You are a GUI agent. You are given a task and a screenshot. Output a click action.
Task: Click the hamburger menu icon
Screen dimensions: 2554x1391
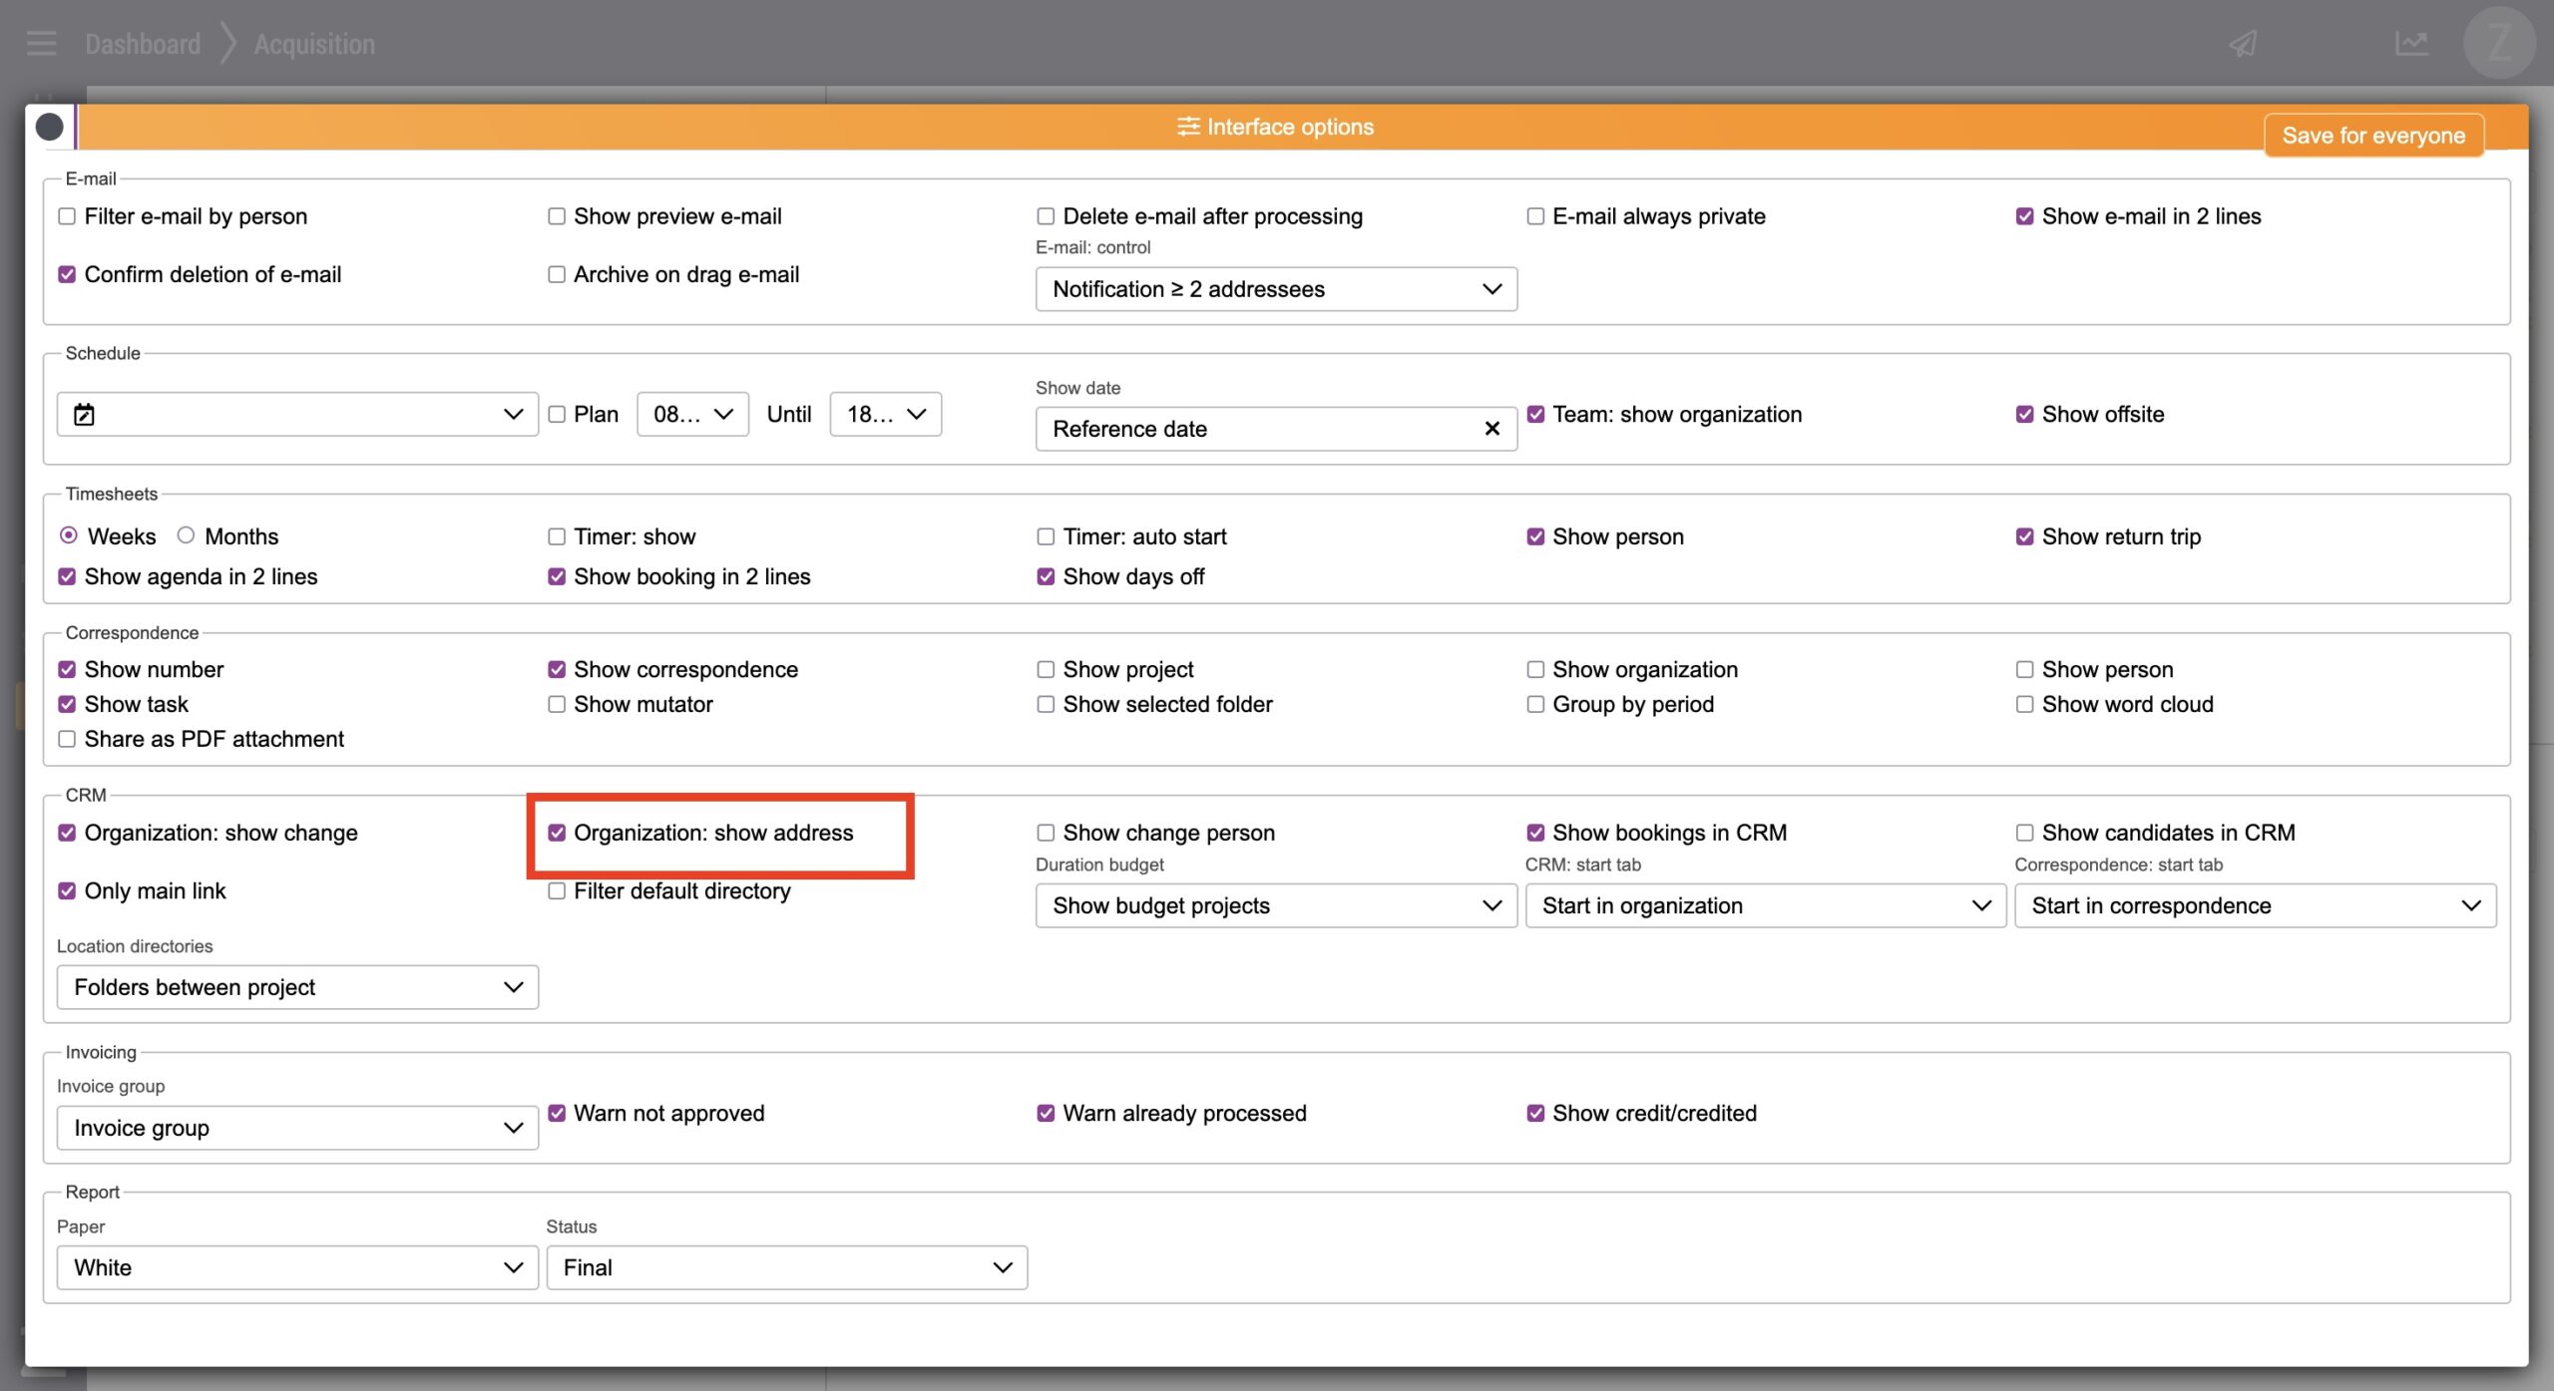click(41, 44)
